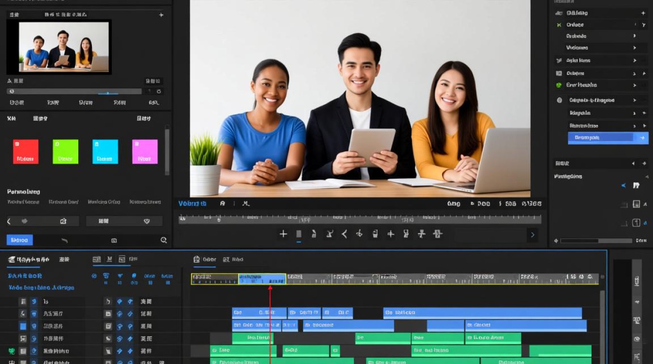
Task: Click the plus icon in the left panel header
Action: pyautogui.click(x=161, y=15)
